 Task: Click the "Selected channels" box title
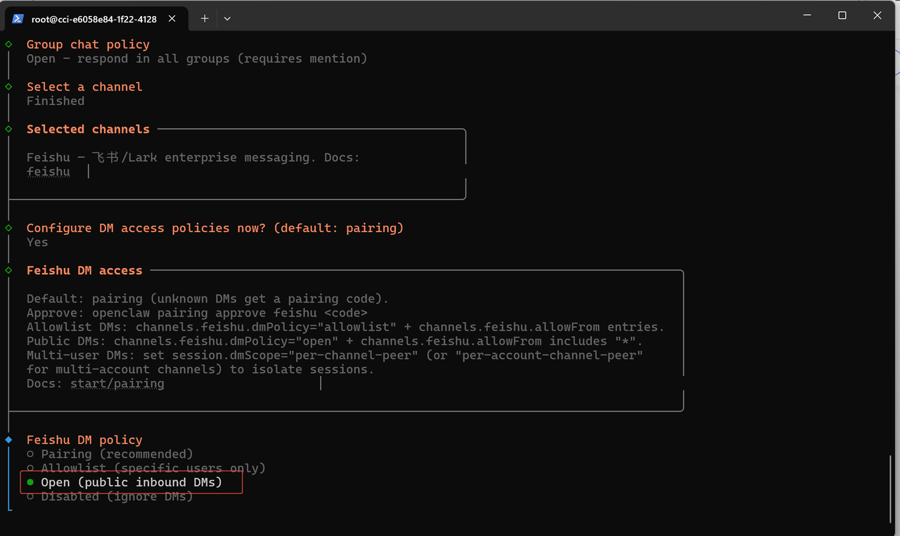pos(88,129)
